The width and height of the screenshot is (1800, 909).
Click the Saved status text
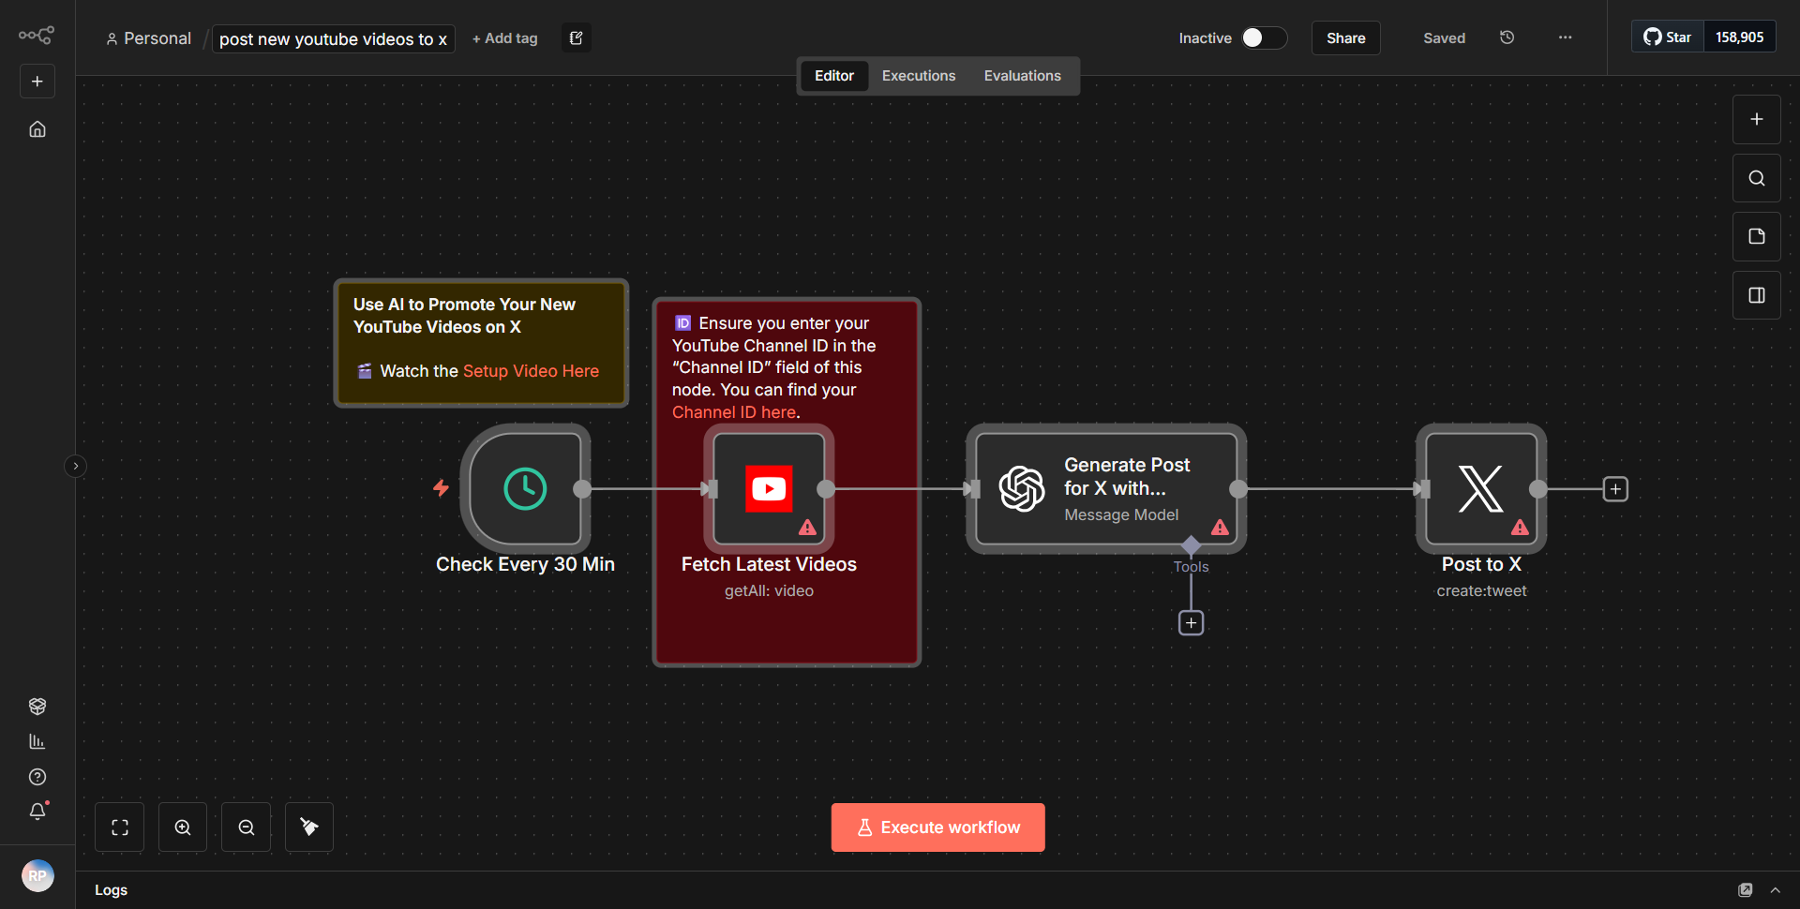point(1444,38)
